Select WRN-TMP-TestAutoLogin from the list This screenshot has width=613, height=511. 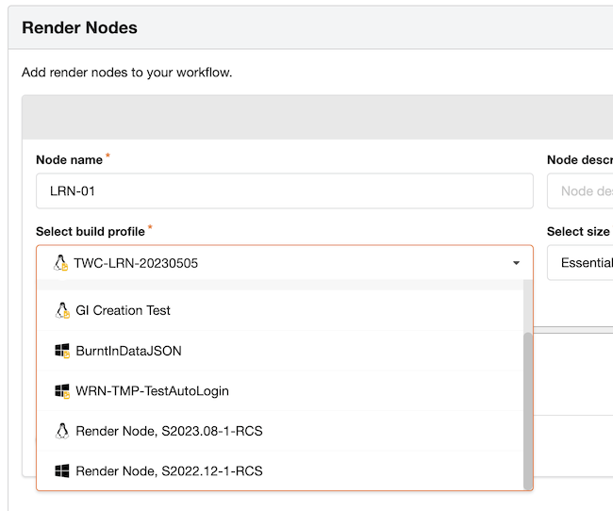tap(280, 391)
